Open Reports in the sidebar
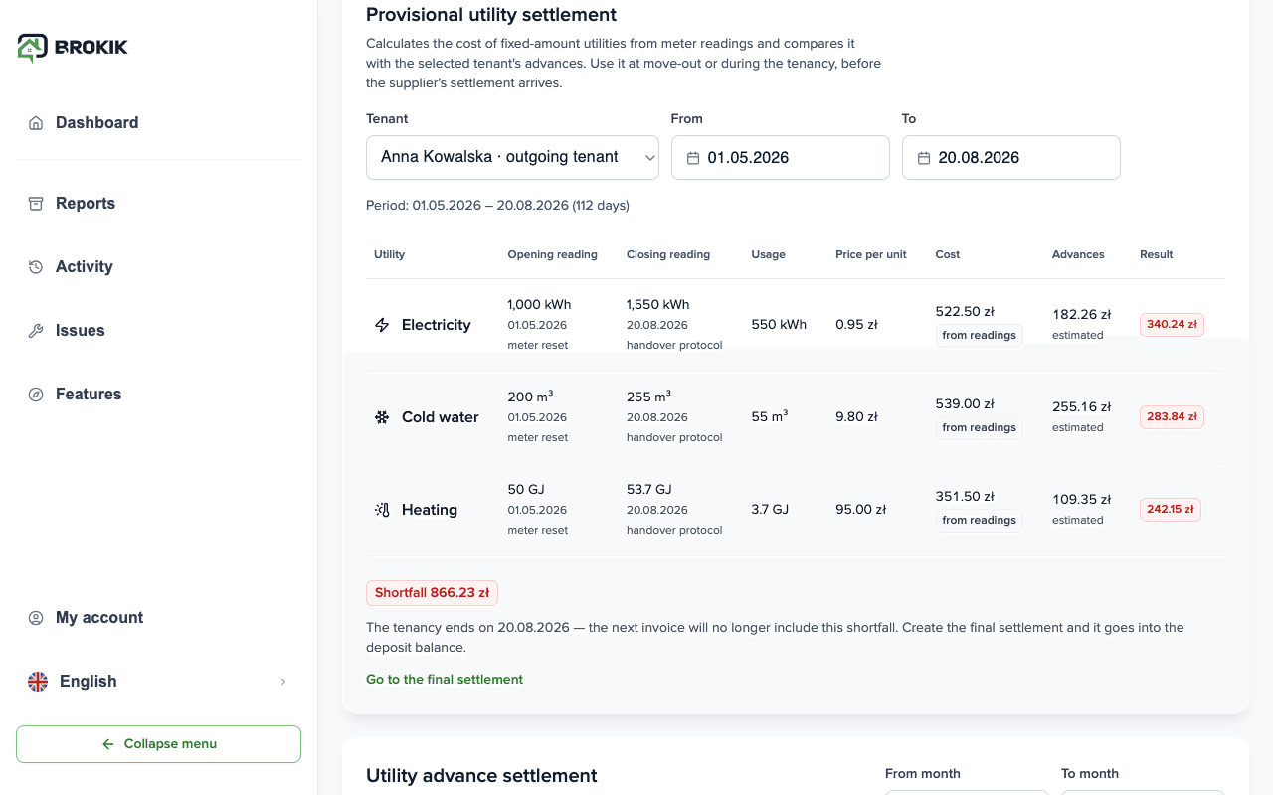Viewport: 1273px width, 795px height. (159, 204)
